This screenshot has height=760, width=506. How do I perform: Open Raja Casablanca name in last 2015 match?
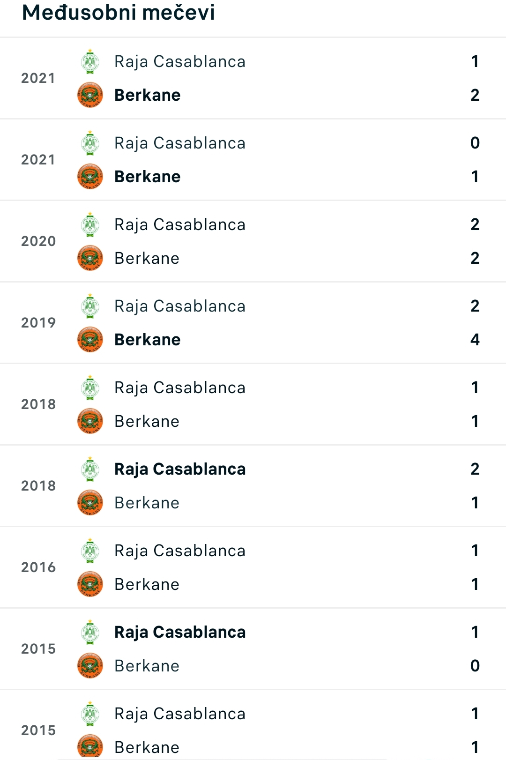coord(180,714)
